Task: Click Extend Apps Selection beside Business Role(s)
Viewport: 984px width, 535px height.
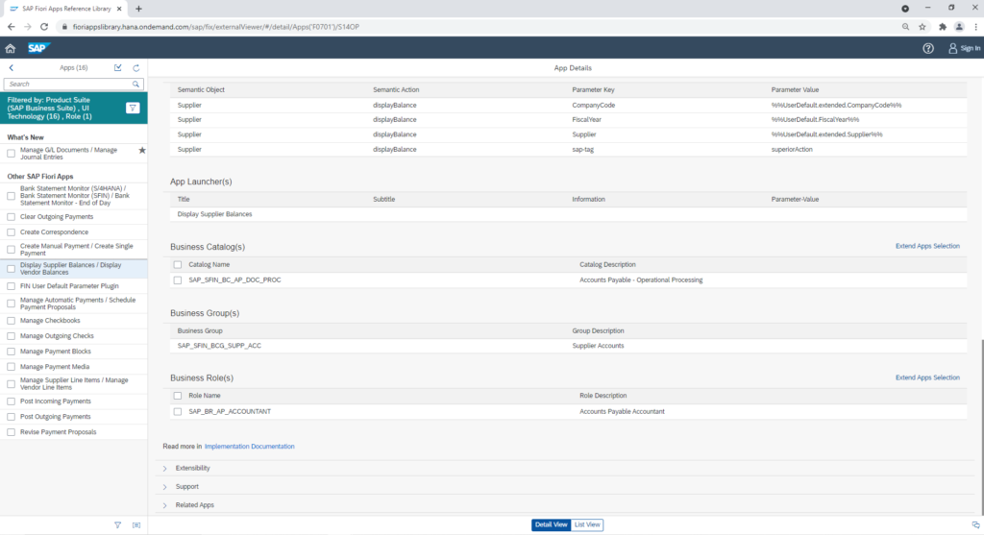Action: click(x=927, y=377)
